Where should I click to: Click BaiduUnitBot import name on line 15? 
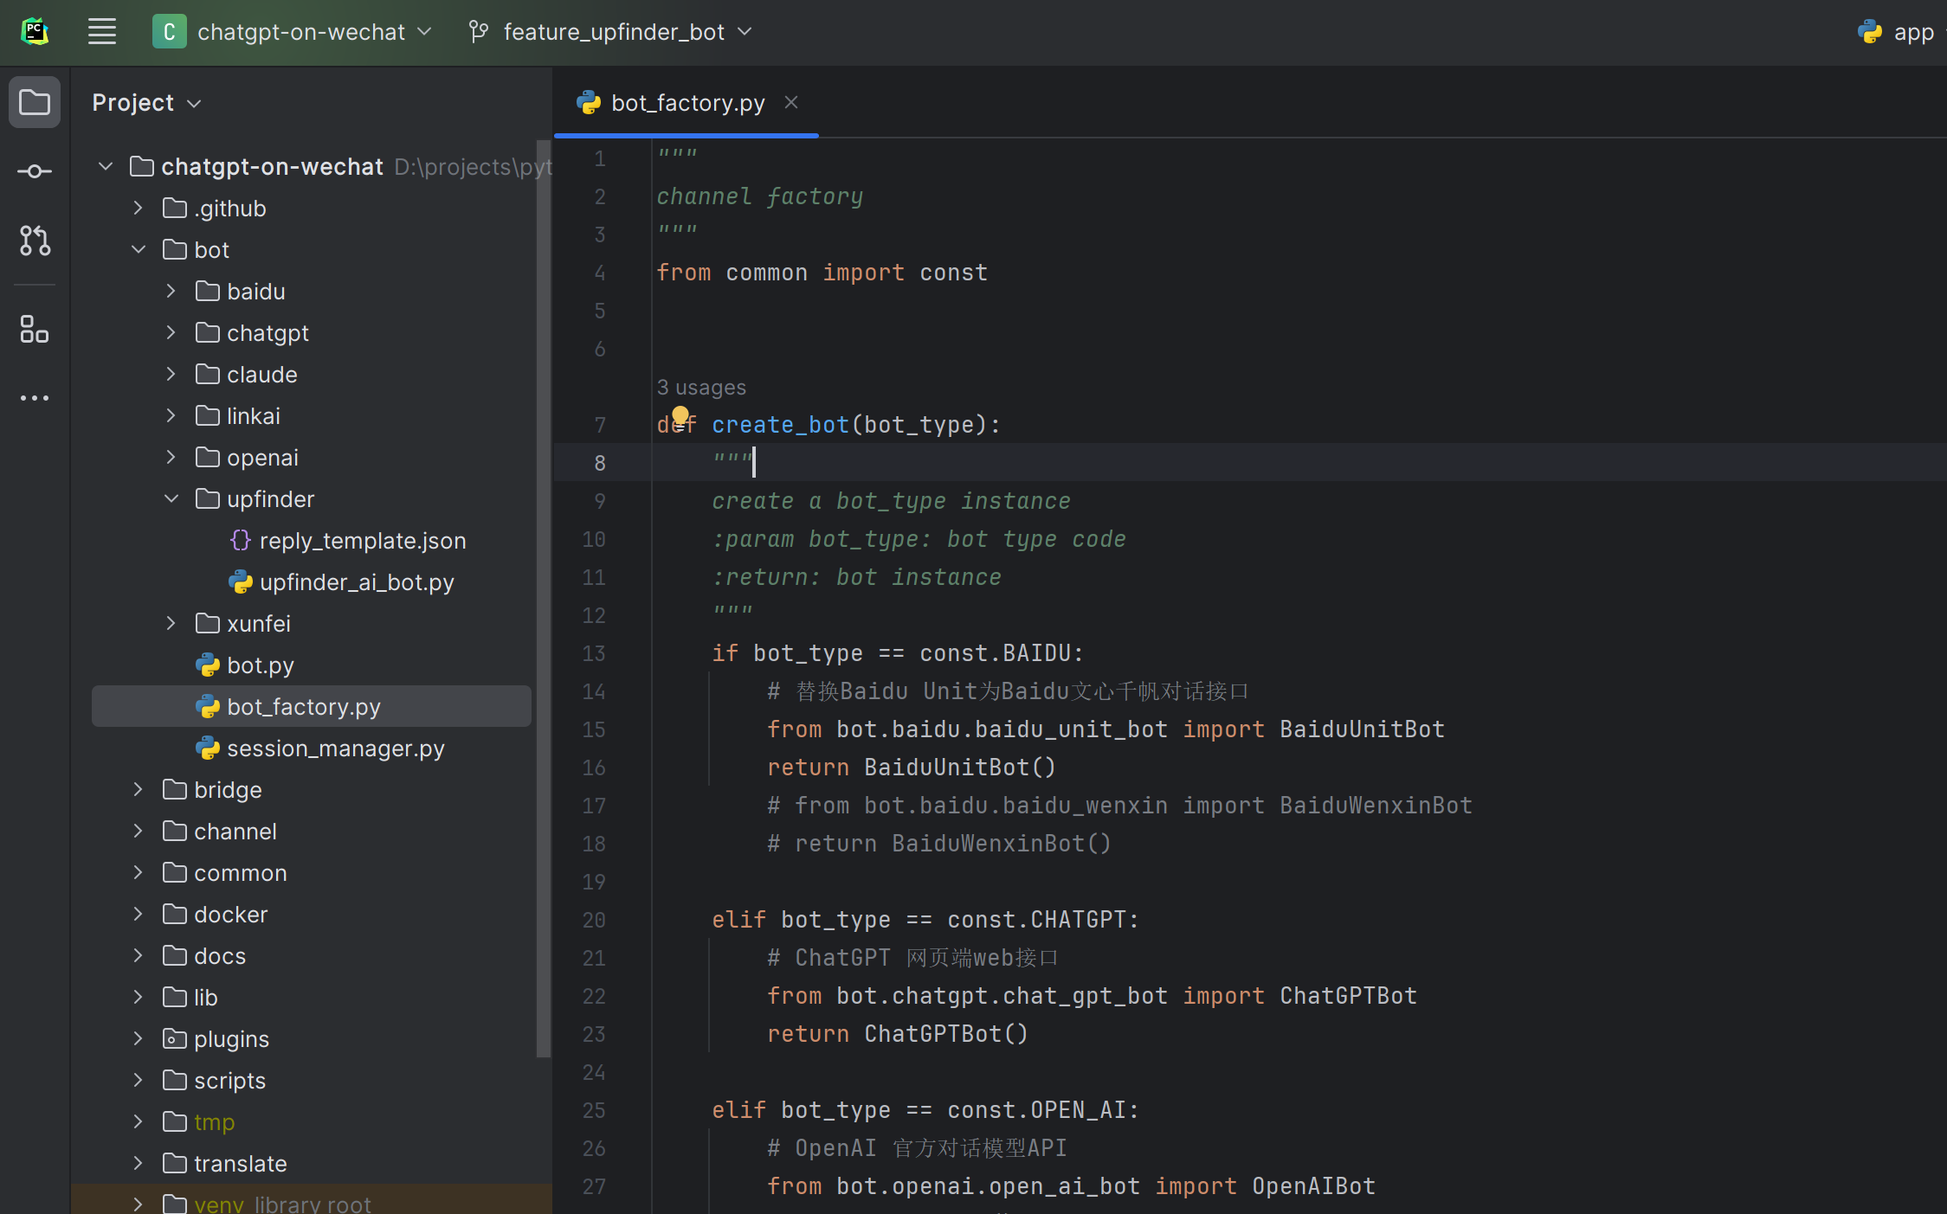tap(1362, 729)
